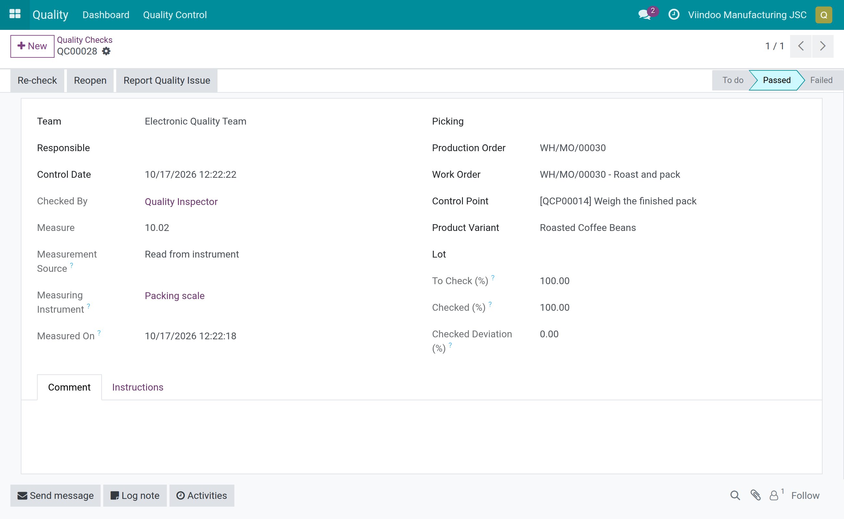
Task: Click the Electronic Quality Team value
Action: [x=195, y=121]
